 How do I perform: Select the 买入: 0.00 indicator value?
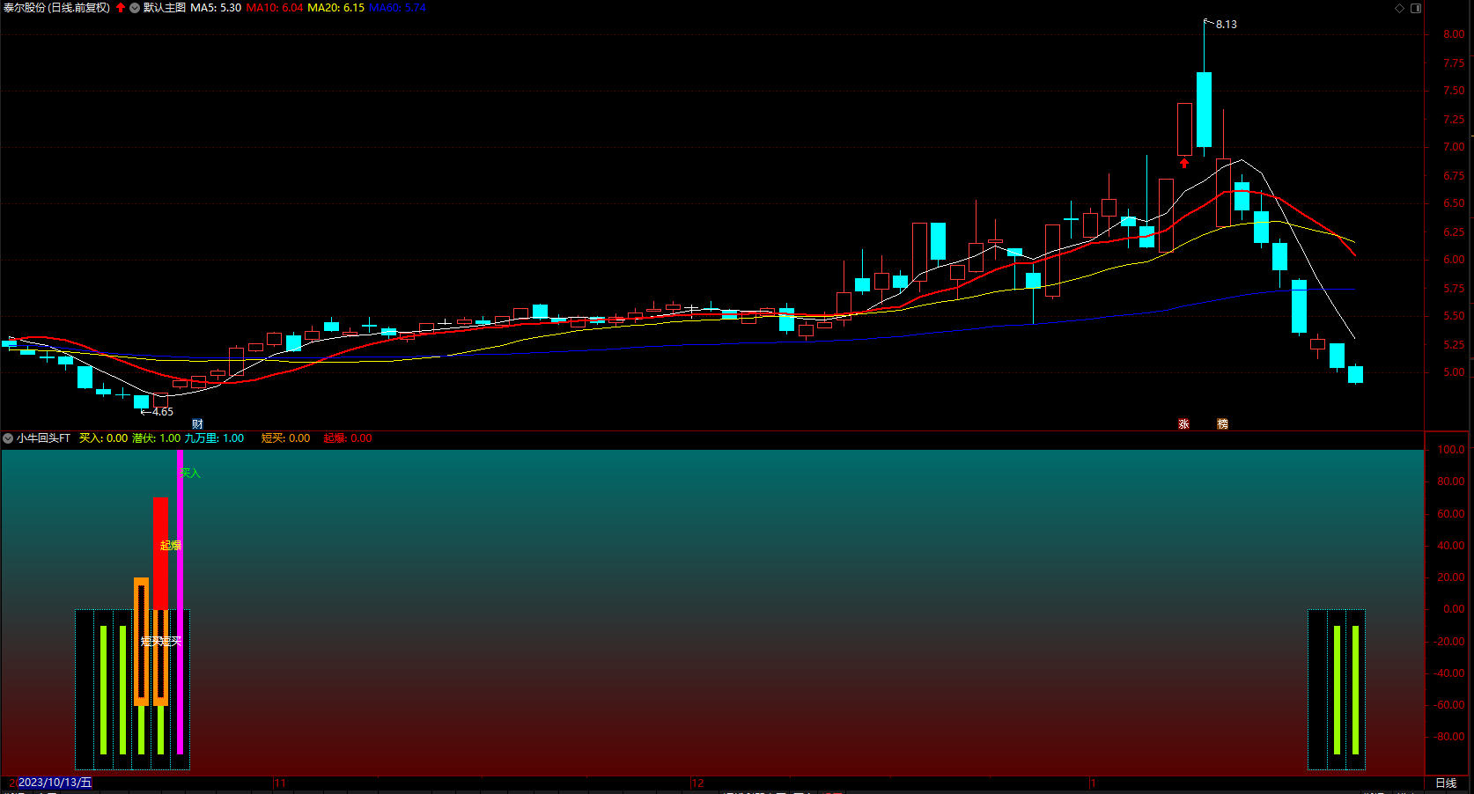(103, 438)
